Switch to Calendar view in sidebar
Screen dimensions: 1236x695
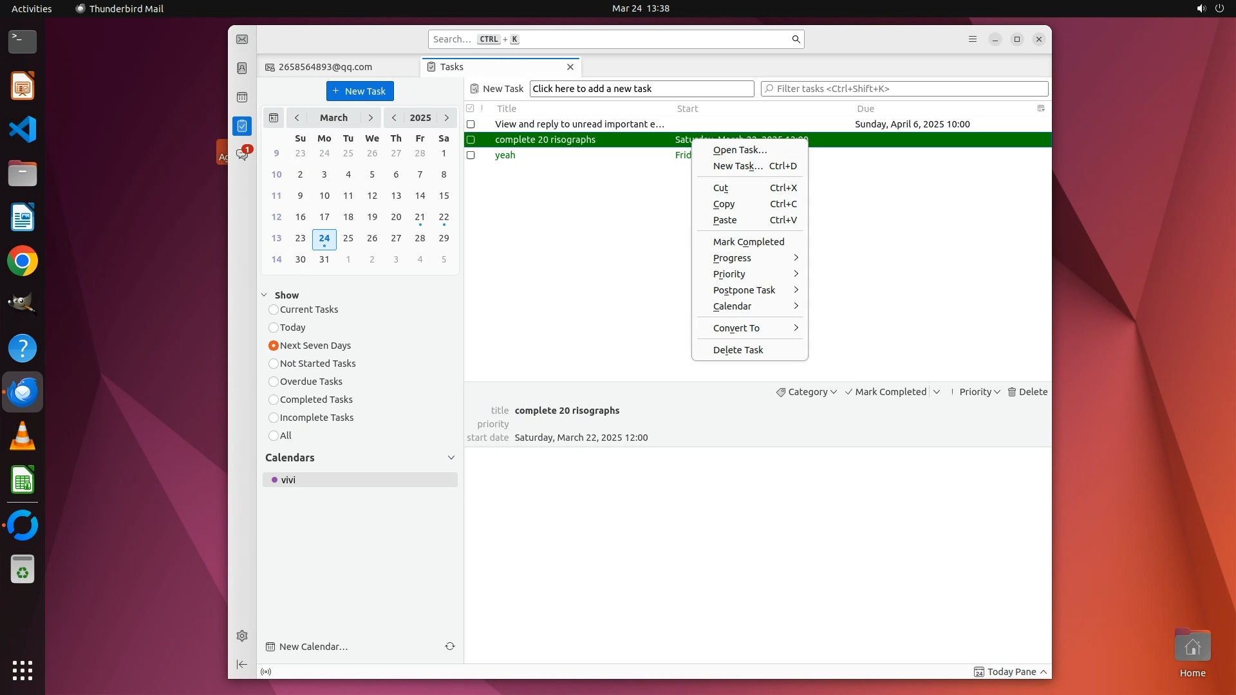coord(242,97)
